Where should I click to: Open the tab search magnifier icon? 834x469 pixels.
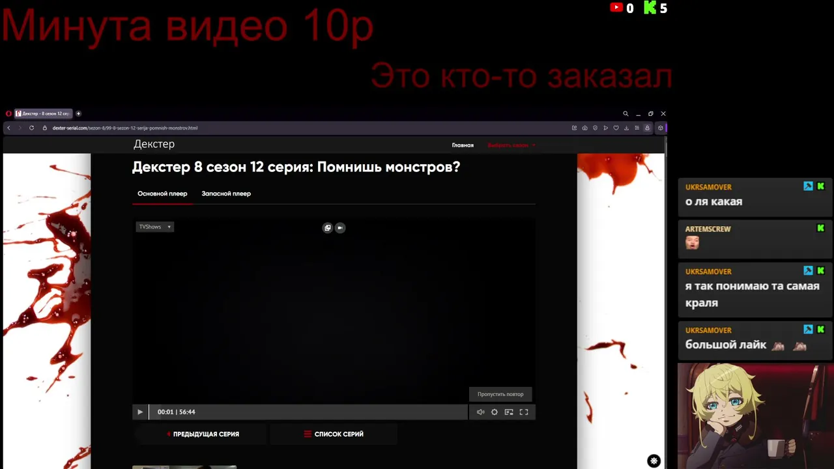coord(625,113)
